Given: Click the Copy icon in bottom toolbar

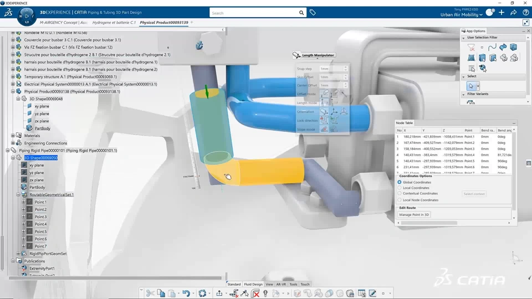Looking at the screenshot, I should coord(161,293).
